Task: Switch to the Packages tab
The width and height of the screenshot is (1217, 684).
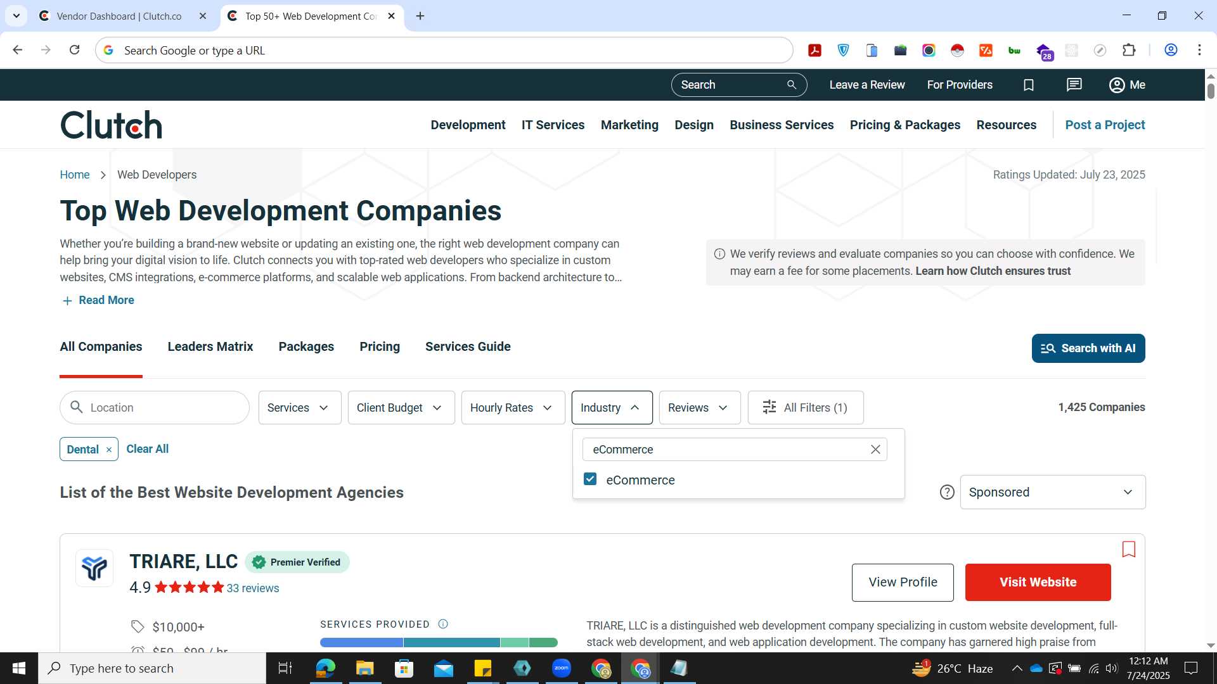Action: [306, 346]
